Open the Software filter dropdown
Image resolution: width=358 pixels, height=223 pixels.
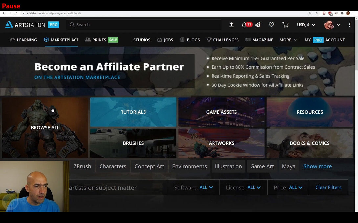pyautogui.click(x=193, y=187)
